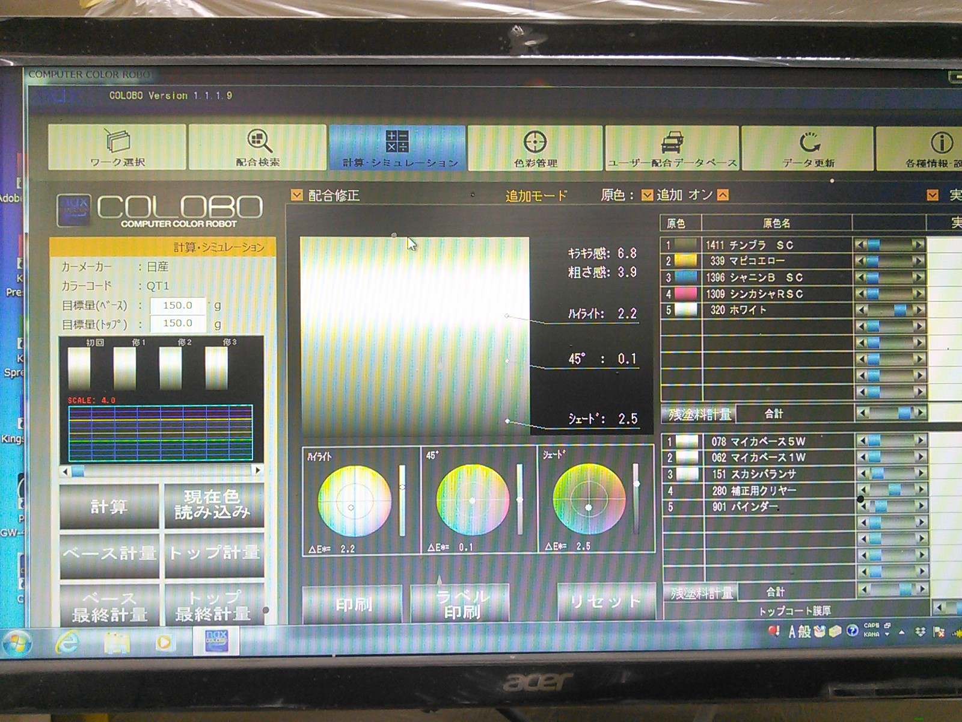Screen dimensions: 962x722
Task: Open the 色彩管理 tab
Action: (x=535, y=148)
